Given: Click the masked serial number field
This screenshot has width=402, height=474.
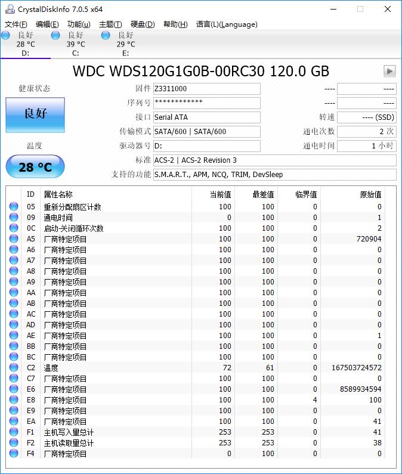Looking at the screenshot, I should 207,103.
